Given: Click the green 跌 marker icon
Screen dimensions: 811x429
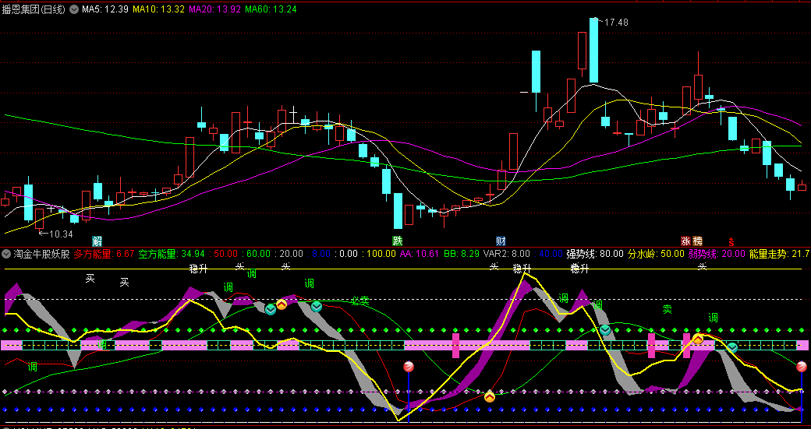Looking at the screenshot, I should 398,241.
